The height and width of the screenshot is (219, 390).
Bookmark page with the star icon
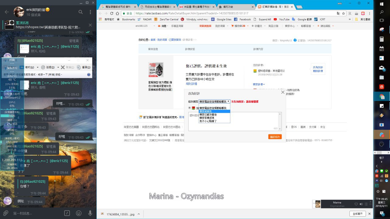tap(343, 13)
